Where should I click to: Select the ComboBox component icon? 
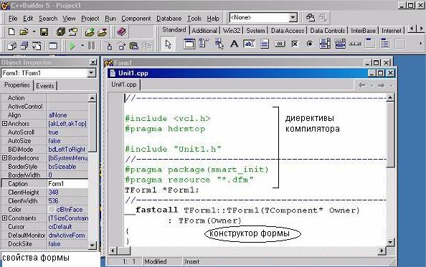point(340,44)
